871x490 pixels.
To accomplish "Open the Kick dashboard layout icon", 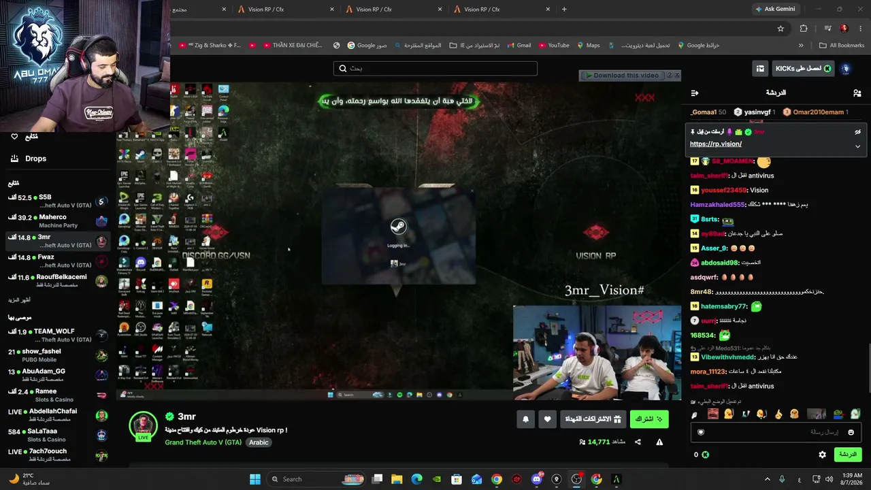I will coord(760,69).
